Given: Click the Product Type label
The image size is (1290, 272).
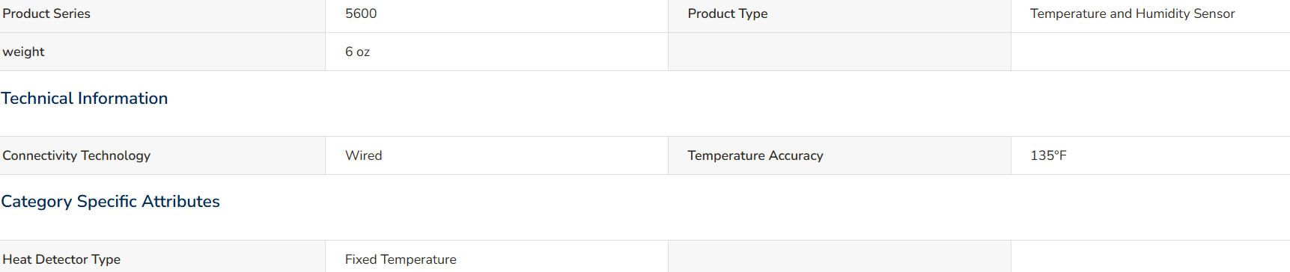Looking at the screenshot, I should click(x=728, y=13).
